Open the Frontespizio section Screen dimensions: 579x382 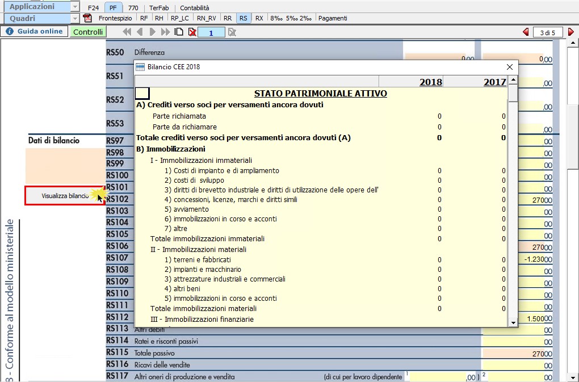(115, 18)
